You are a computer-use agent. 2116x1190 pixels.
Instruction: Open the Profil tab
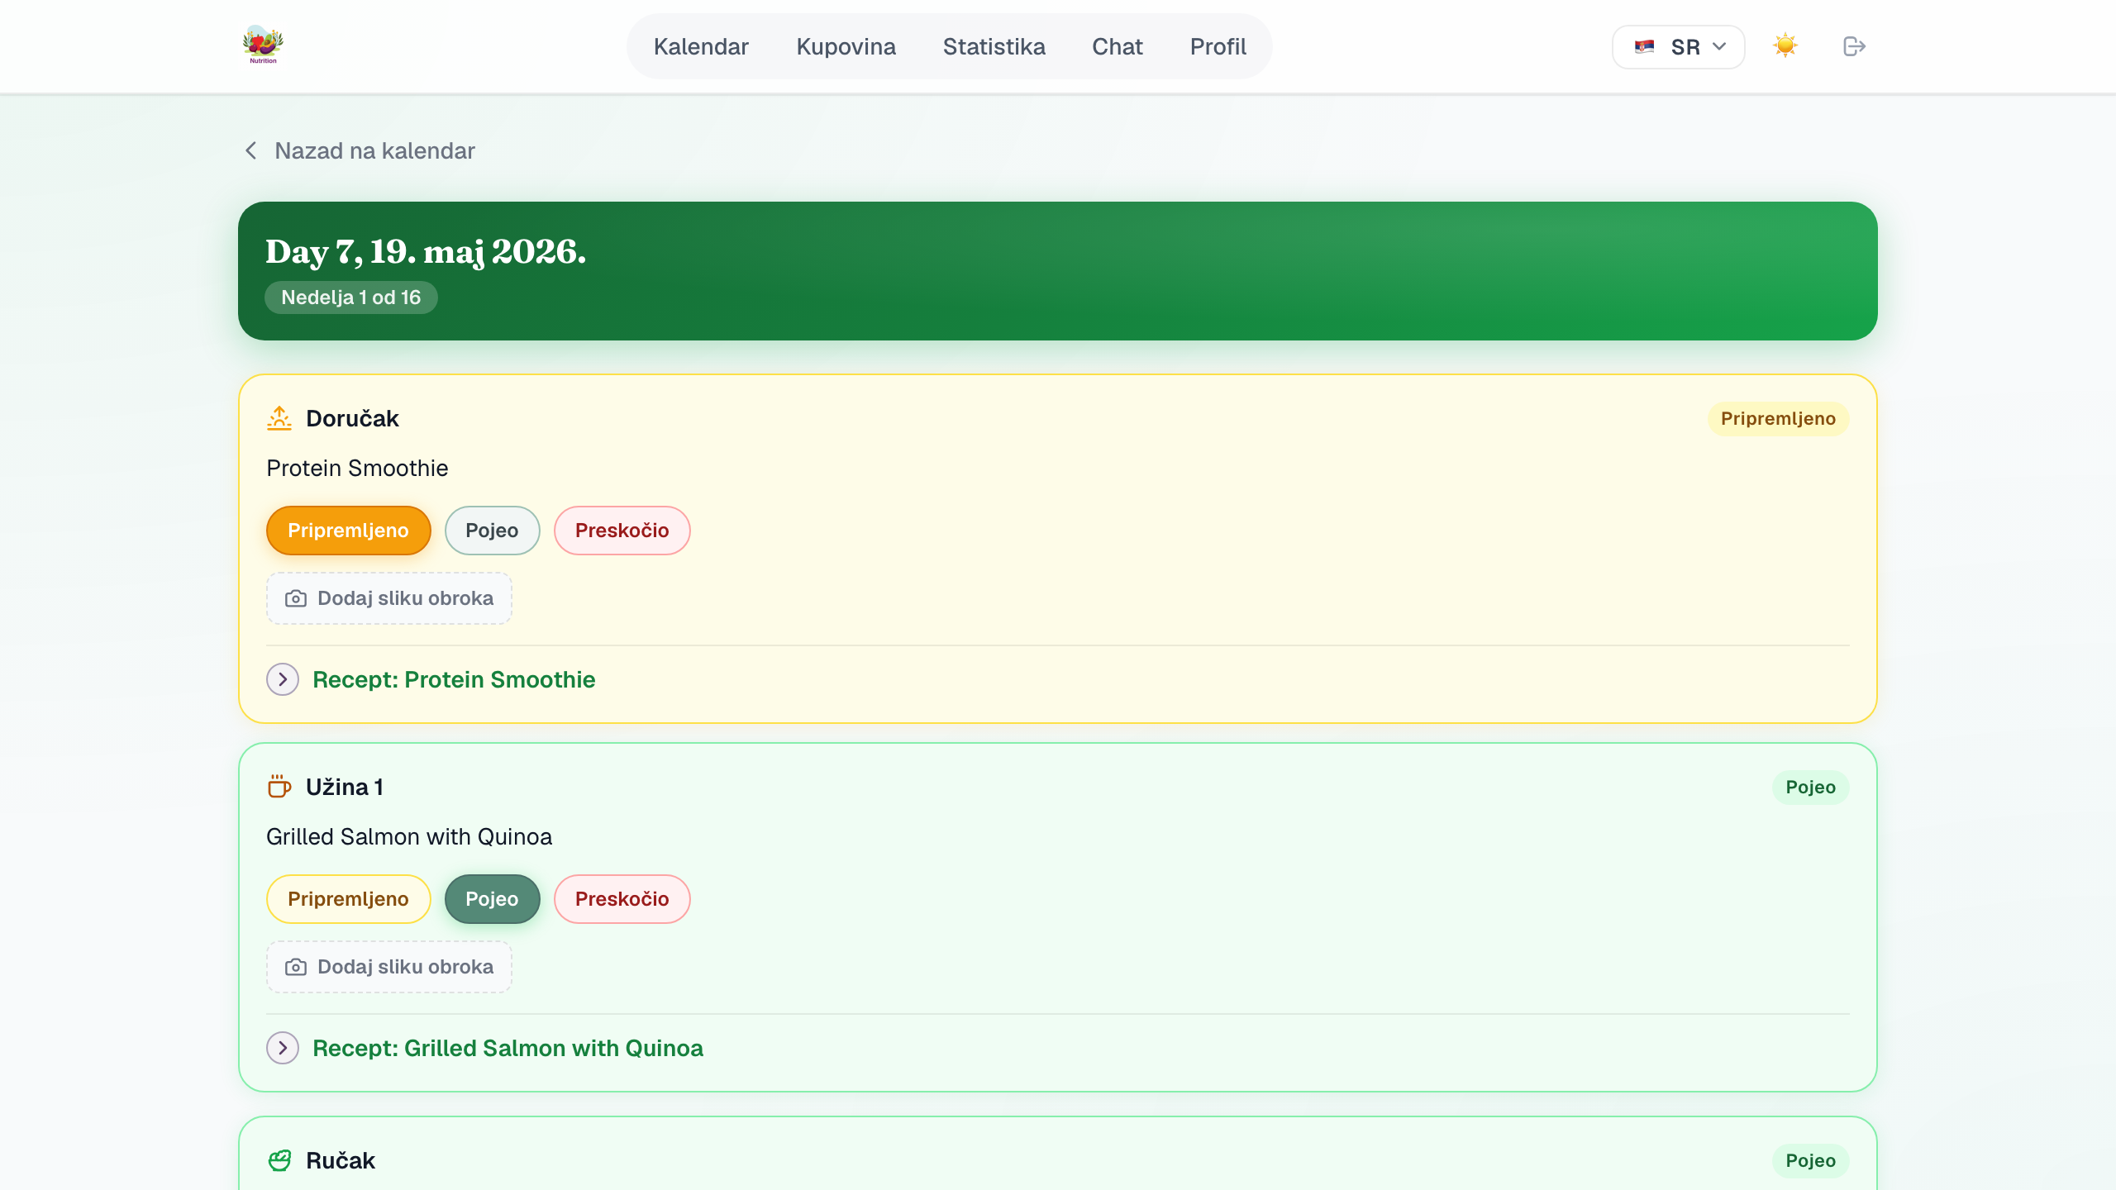(1218, 46)
